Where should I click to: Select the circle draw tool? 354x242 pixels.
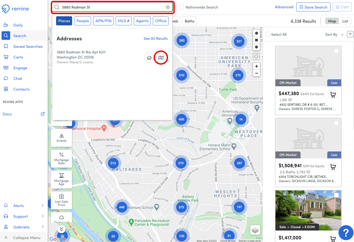point(256,47)
